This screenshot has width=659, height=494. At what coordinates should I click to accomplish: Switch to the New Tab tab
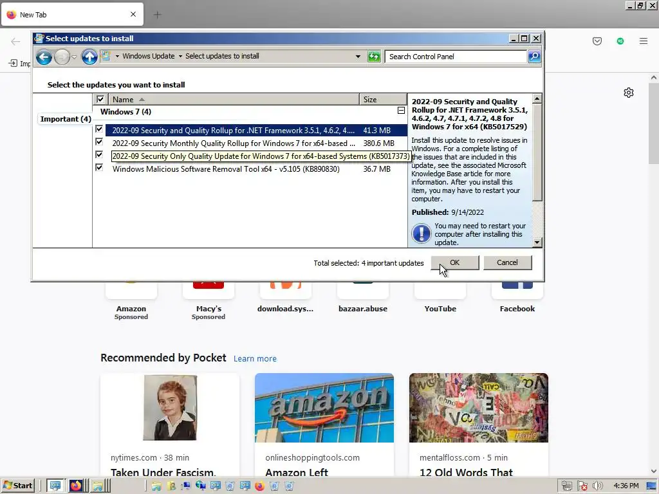click(72, 15)
